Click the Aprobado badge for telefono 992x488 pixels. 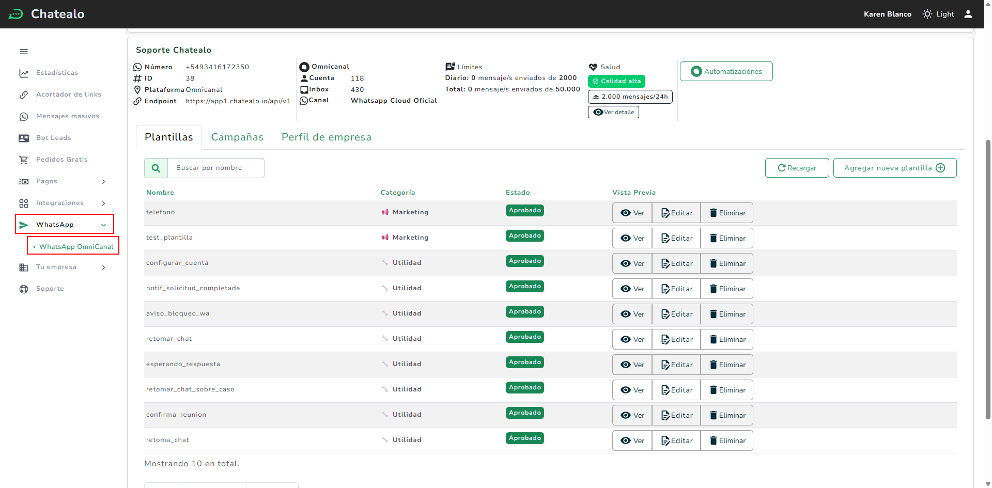525,210
